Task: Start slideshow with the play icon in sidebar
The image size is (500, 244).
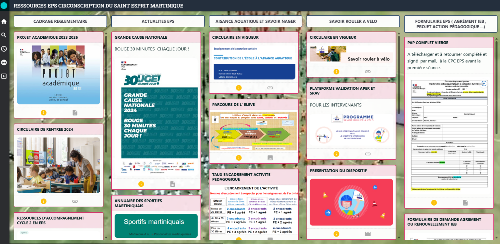Action: click(x=4, y=76)
